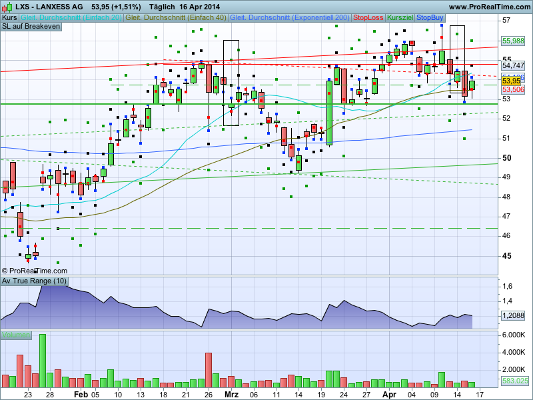Click the red 53,506 price tag
533x400 pixels.
tap(513, 89)
